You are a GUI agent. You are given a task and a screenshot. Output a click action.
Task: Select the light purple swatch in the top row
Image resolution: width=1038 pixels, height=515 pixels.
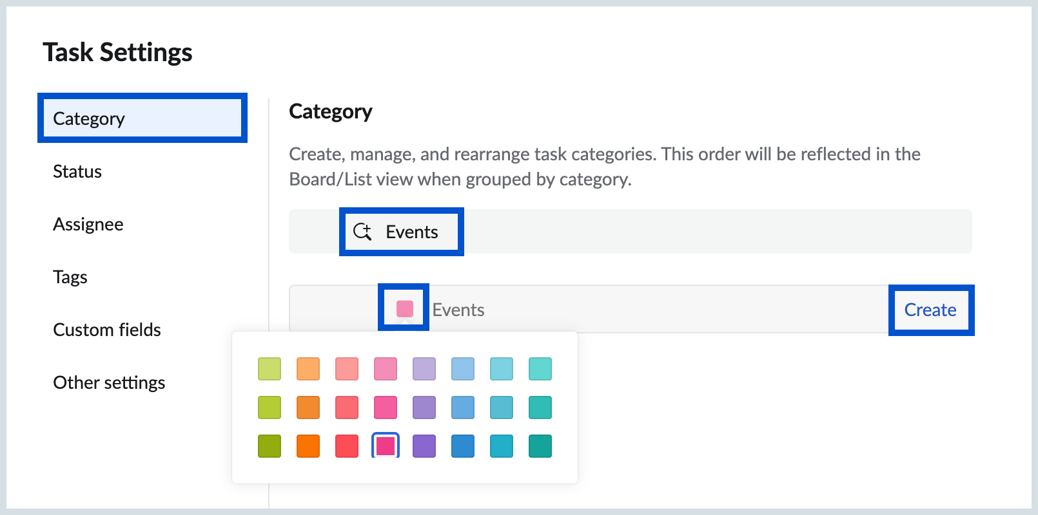coord(424,369)
